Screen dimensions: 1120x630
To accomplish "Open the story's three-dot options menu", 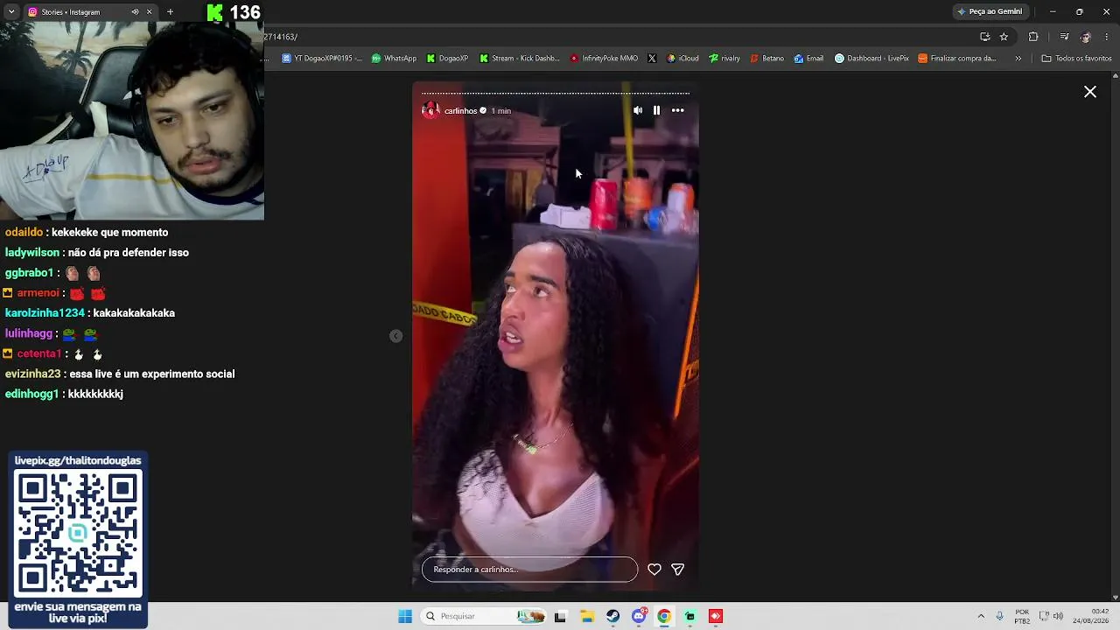I will [677, 110].
